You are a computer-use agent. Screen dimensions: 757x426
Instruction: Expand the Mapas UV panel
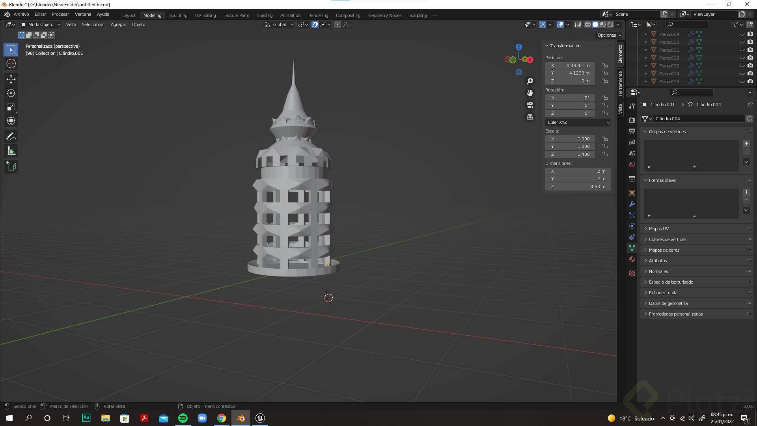tap(658, 229)
